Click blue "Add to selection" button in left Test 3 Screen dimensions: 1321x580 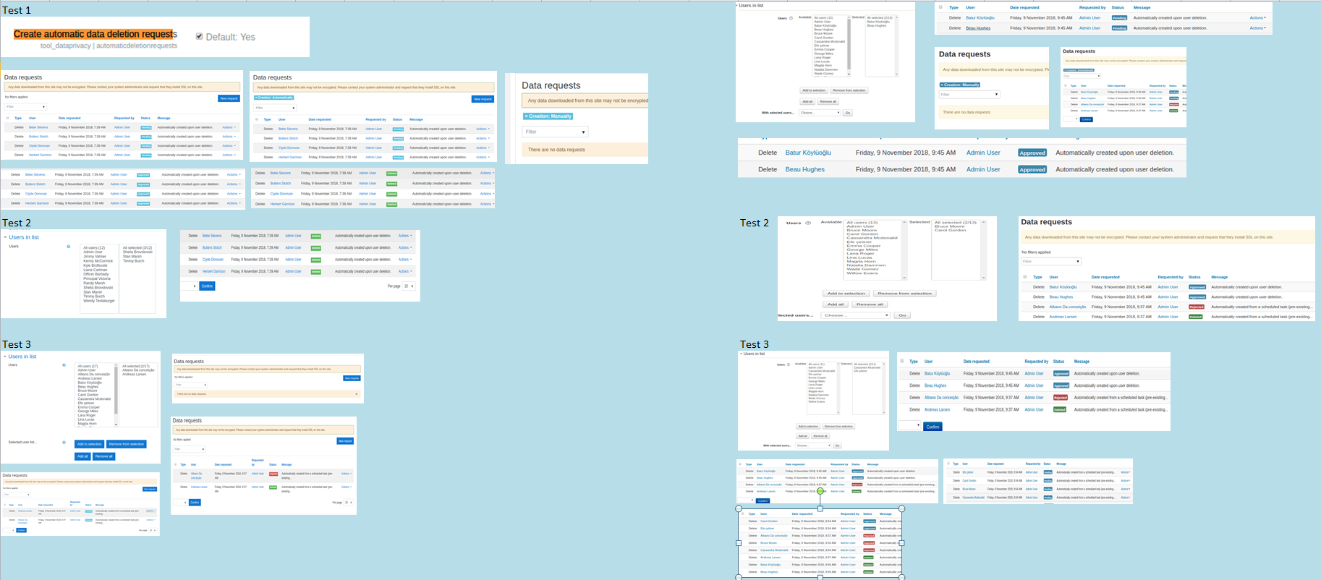pos(90,444)
